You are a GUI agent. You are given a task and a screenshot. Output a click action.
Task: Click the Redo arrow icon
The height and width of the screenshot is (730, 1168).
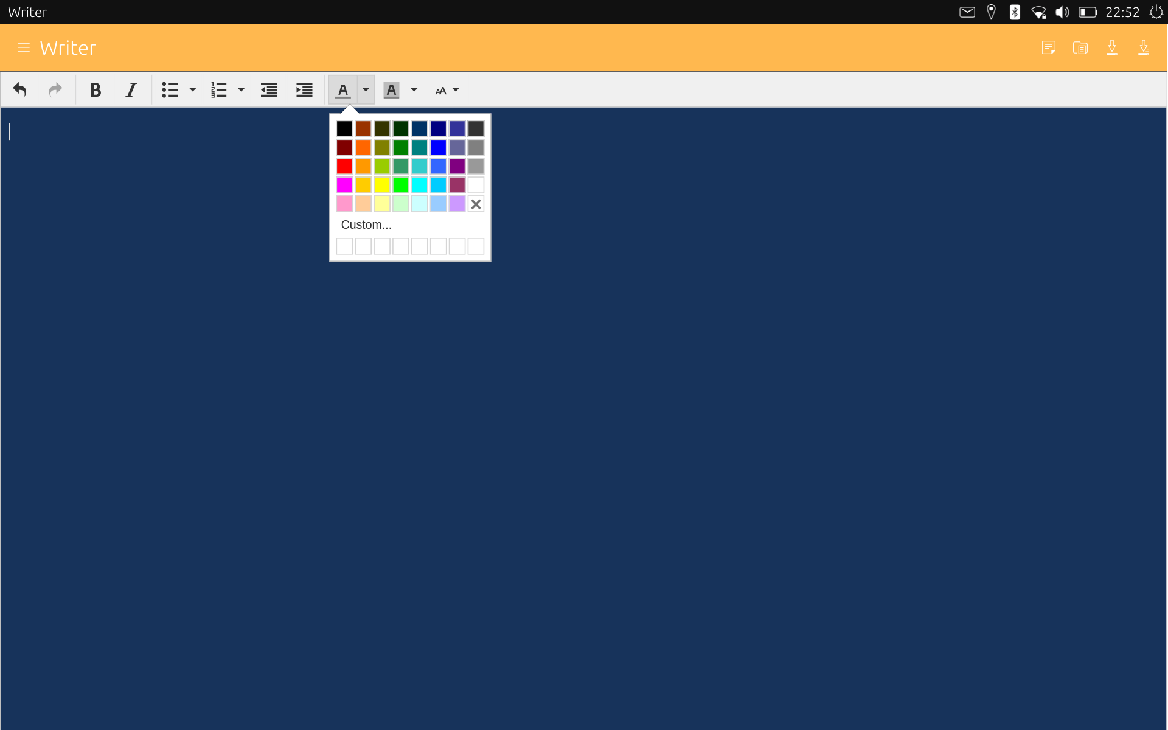[55, 90]
